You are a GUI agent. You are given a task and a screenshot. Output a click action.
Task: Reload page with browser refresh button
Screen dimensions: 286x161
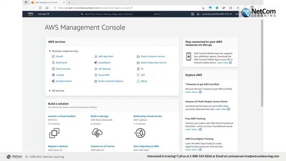pos(40,8)
